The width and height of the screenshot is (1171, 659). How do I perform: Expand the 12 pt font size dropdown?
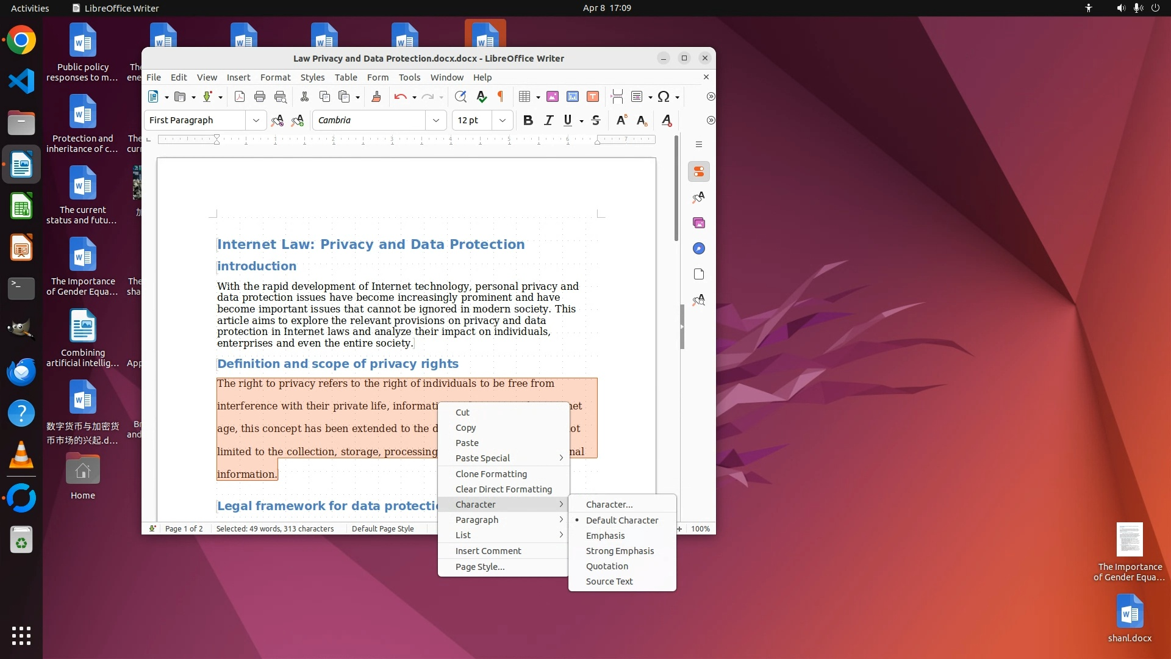coord(503,120)
